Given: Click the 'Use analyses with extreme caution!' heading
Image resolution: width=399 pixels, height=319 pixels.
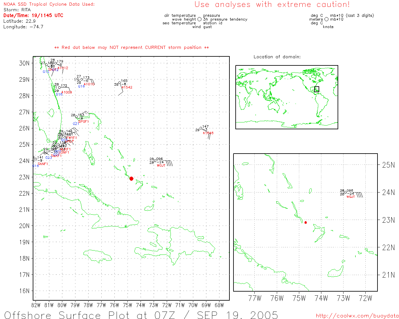Looking at the screenshot, I should (272, 5).
